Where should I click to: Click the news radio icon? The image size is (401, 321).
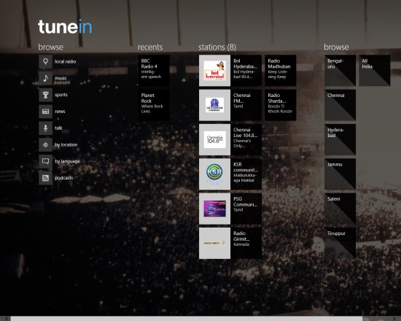click(x=45, y=112)
